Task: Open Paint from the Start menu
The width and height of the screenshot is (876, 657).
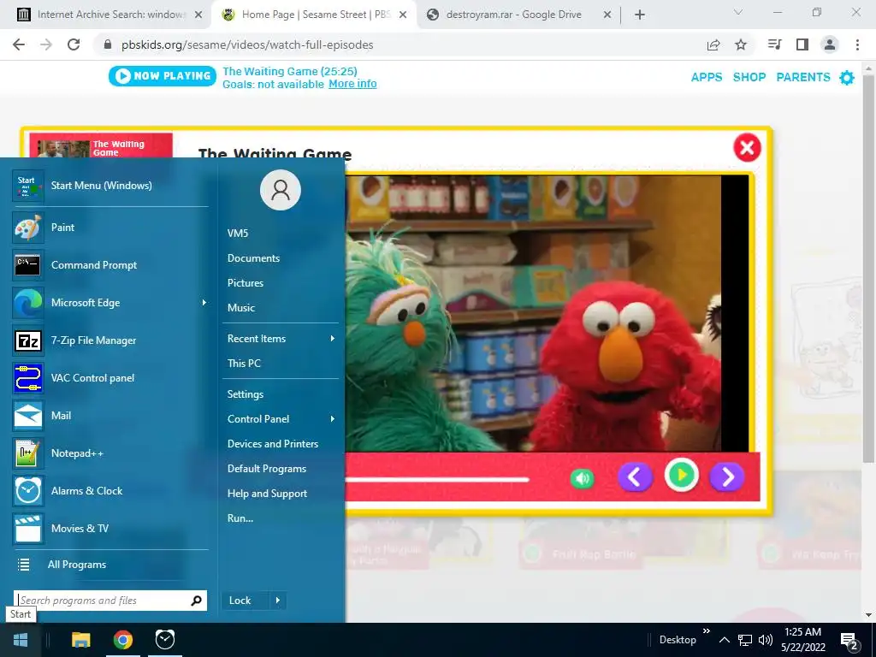Action: click(110, 228)
